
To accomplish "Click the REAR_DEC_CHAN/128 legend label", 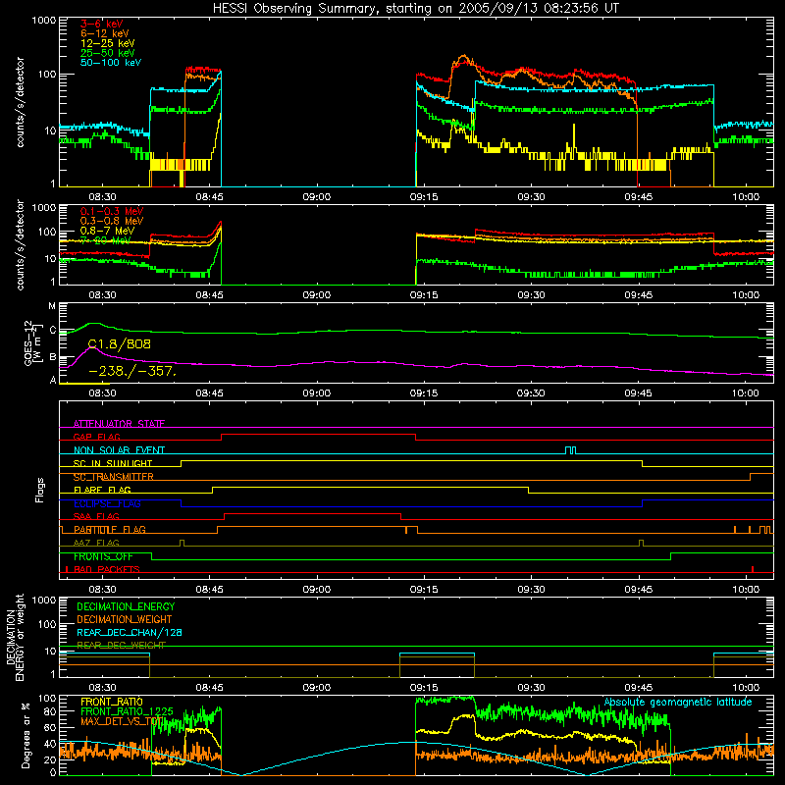I will click(130, 633).
